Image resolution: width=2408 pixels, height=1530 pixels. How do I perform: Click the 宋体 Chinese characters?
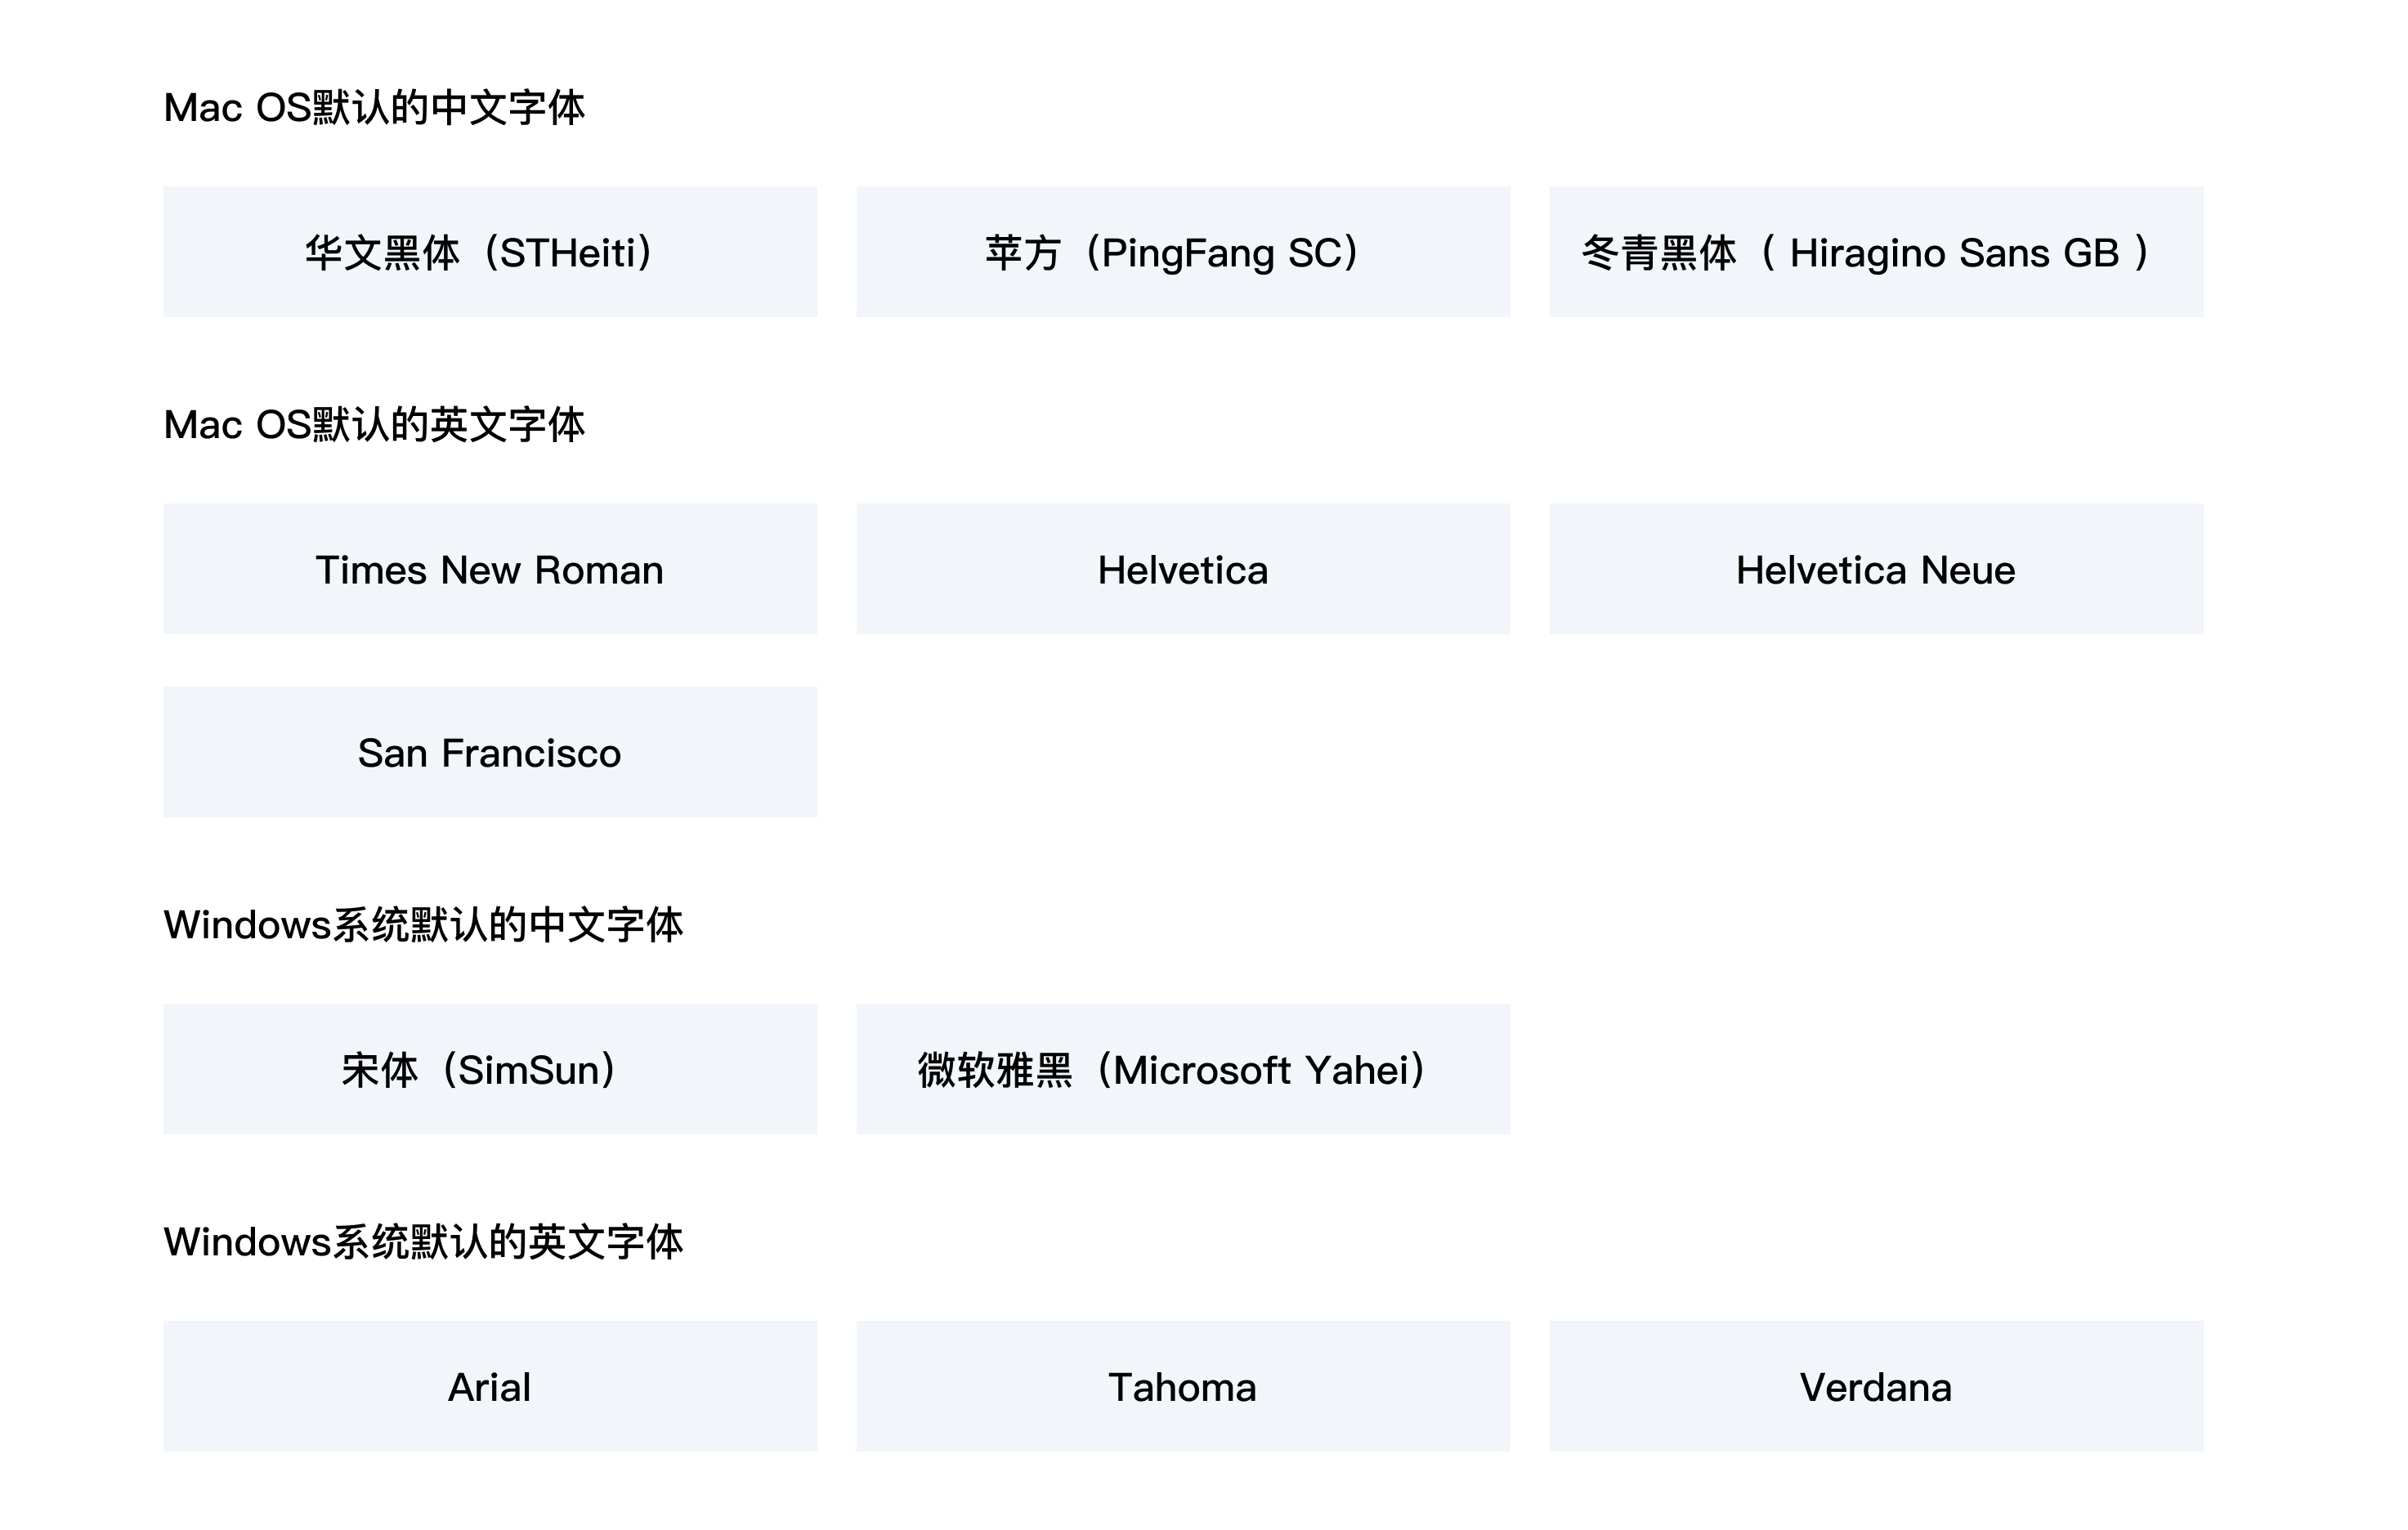tap(379, 1070)
